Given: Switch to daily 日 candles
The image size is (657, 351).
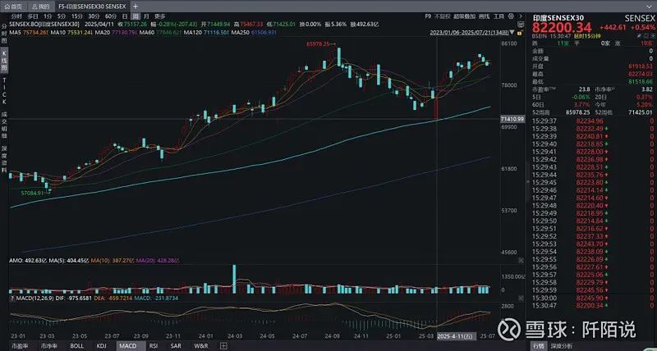Looking at the screenshot, I should click(125, 16).
